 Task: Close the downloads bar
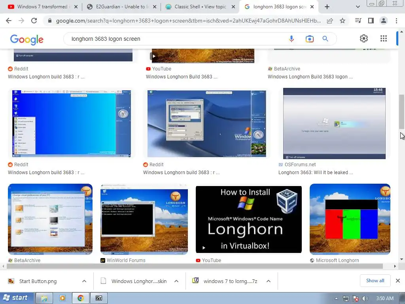pos(398,281)
